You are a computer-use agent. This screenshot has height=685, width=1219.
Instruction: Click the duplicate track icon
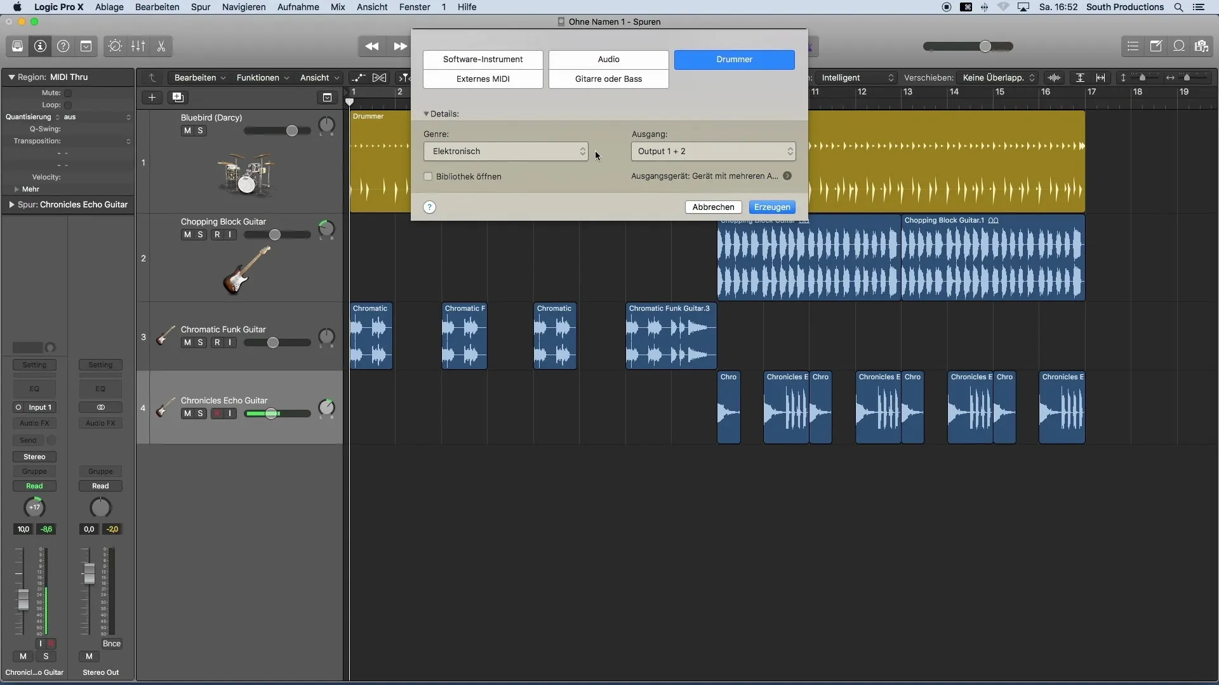pos(178,97)
